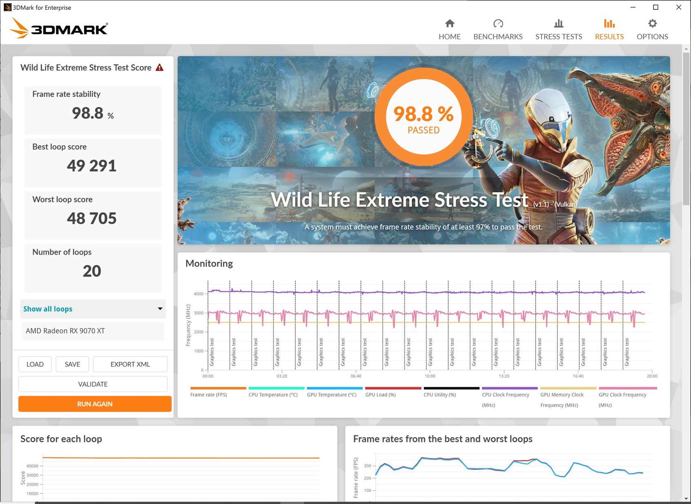This screenshot has height=504, width=691.
Task: Click the 3DMark title bar app icon
Action: tap(7, 7)
